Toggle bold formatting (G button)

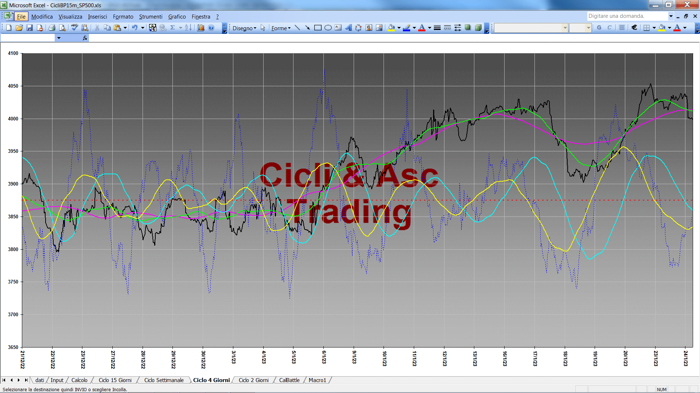(599, 28)
